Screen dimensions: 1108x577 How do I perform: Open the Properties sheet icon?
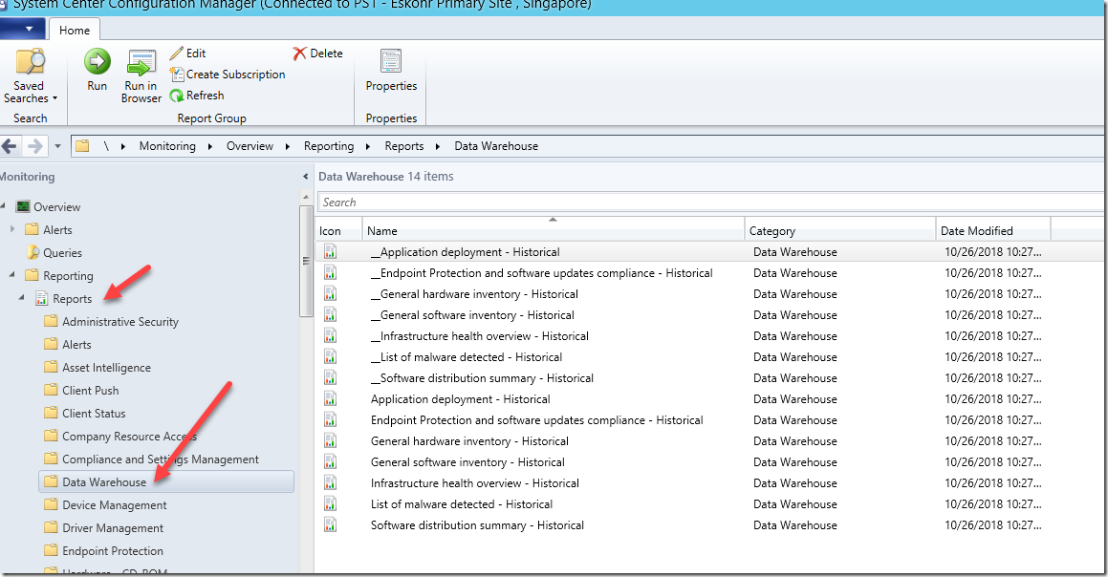pyautogui.click(x=391, y=61)
